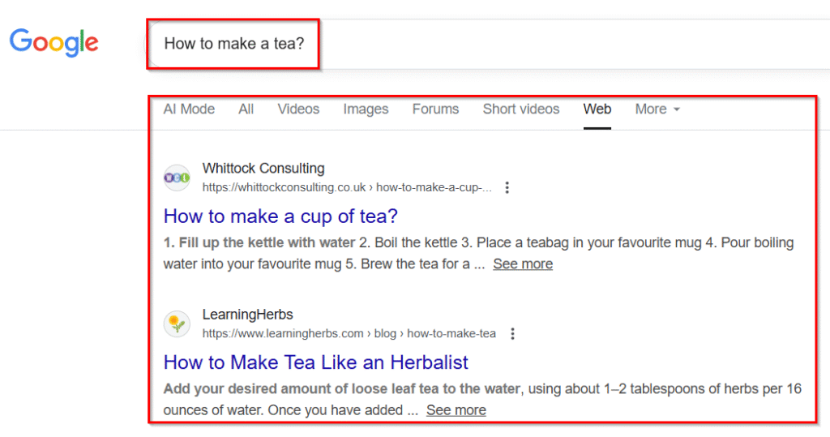830x437 pixels.
Task: Click the Google logo
Action: coord(54,42)
